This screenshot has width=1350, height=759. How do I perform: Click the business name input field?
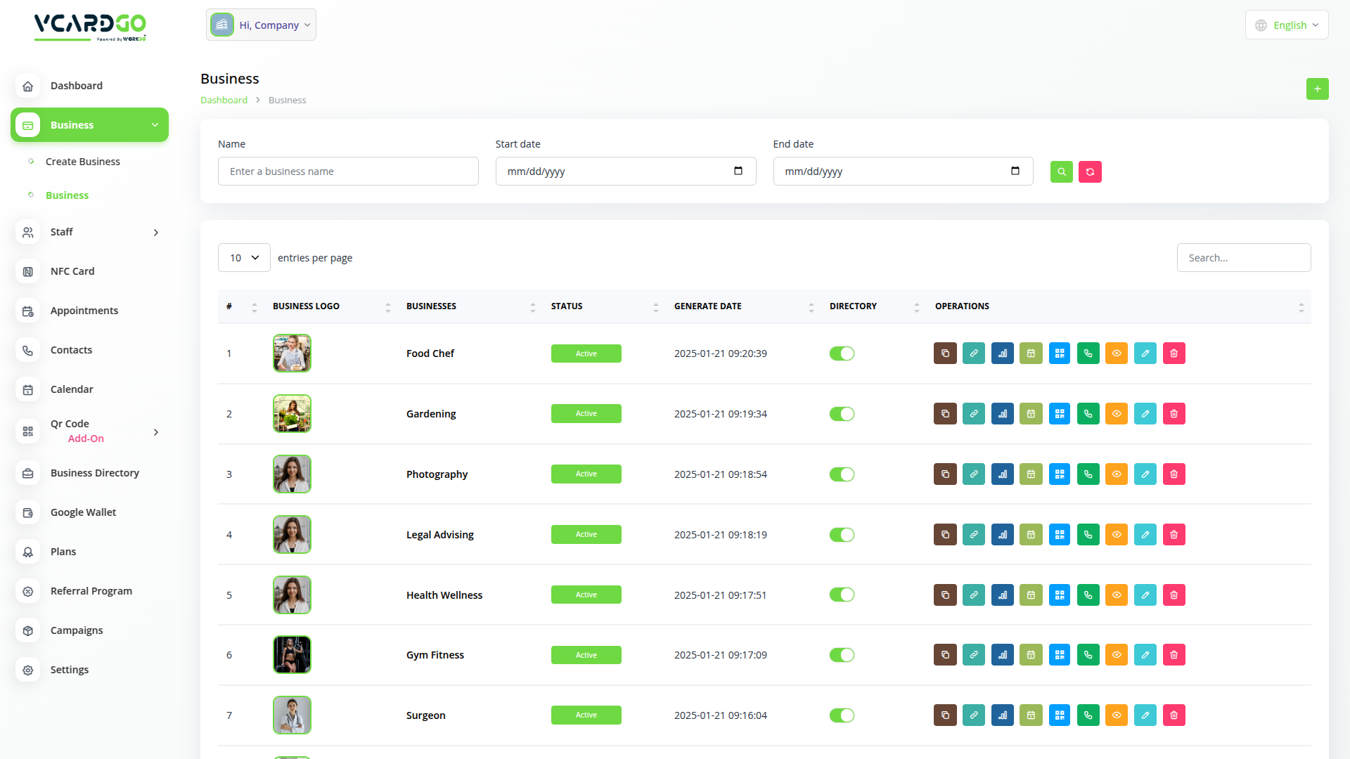pyautogui.click(x=348, y=171)
